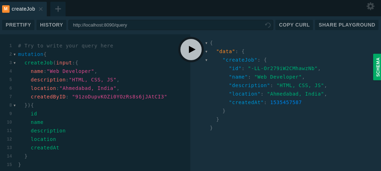381x171 pixels.
Task: Collapse the createJob input fold on line 3
Action: tap(15, 63)
